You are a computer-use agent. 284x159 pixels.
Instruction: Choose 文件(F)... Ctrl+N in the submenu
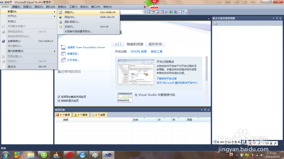tap(89, 27)
